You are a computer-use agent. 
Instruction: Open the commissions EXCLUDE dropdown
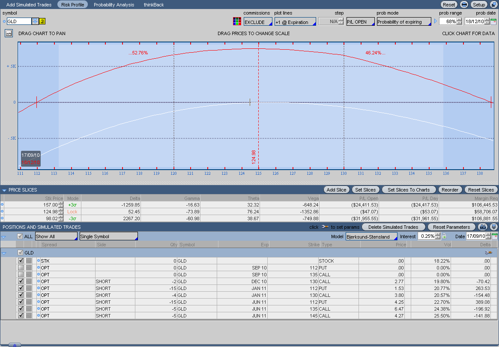click(x=257, y=22)
